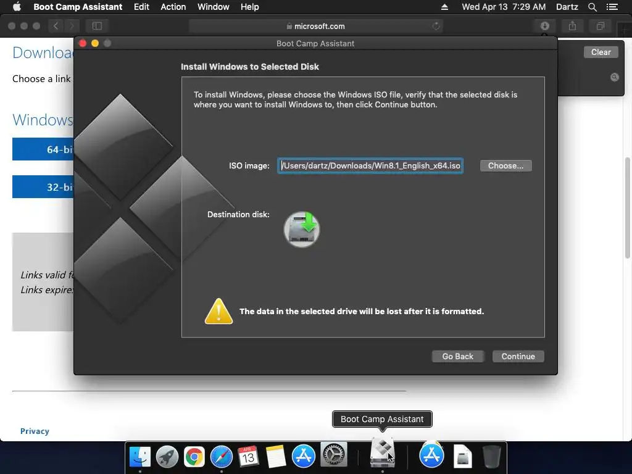The width and height of the screenshot is (632, 474).
Task: Open the Window menu
Action: (213, 7)
